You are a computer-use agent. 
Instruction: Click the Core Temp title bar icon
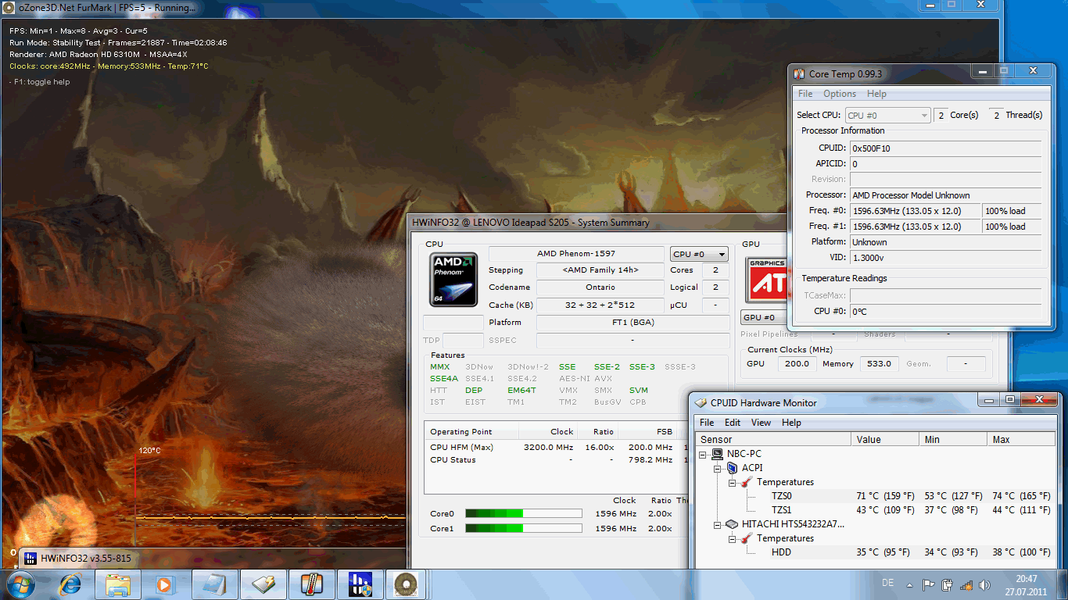[x=799, y=74]
